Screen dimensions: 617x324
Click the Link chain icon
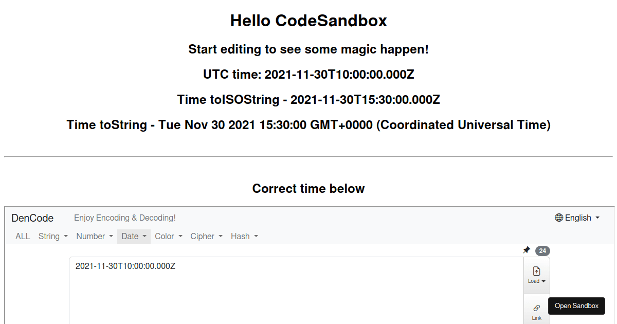point(536,308)
